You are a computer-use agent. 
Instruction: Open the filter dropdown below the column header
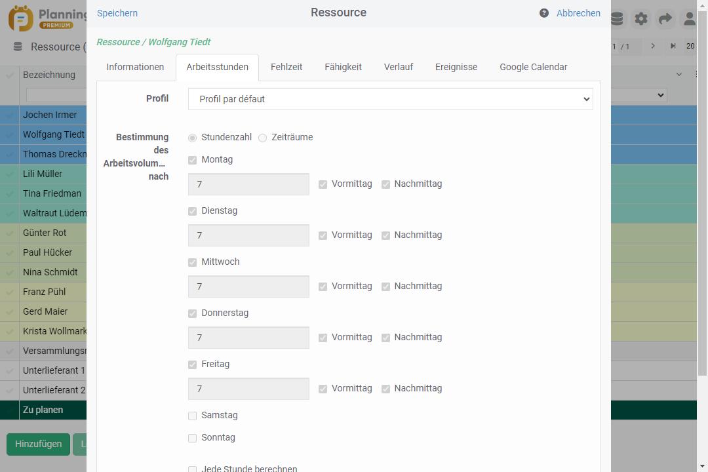tap(639, 95)
